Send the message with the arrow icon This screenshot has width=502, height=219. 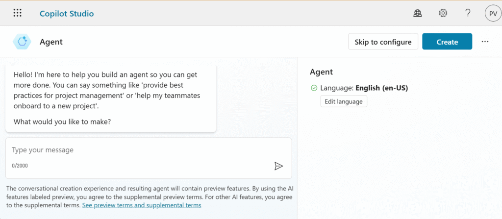(278, 166)
